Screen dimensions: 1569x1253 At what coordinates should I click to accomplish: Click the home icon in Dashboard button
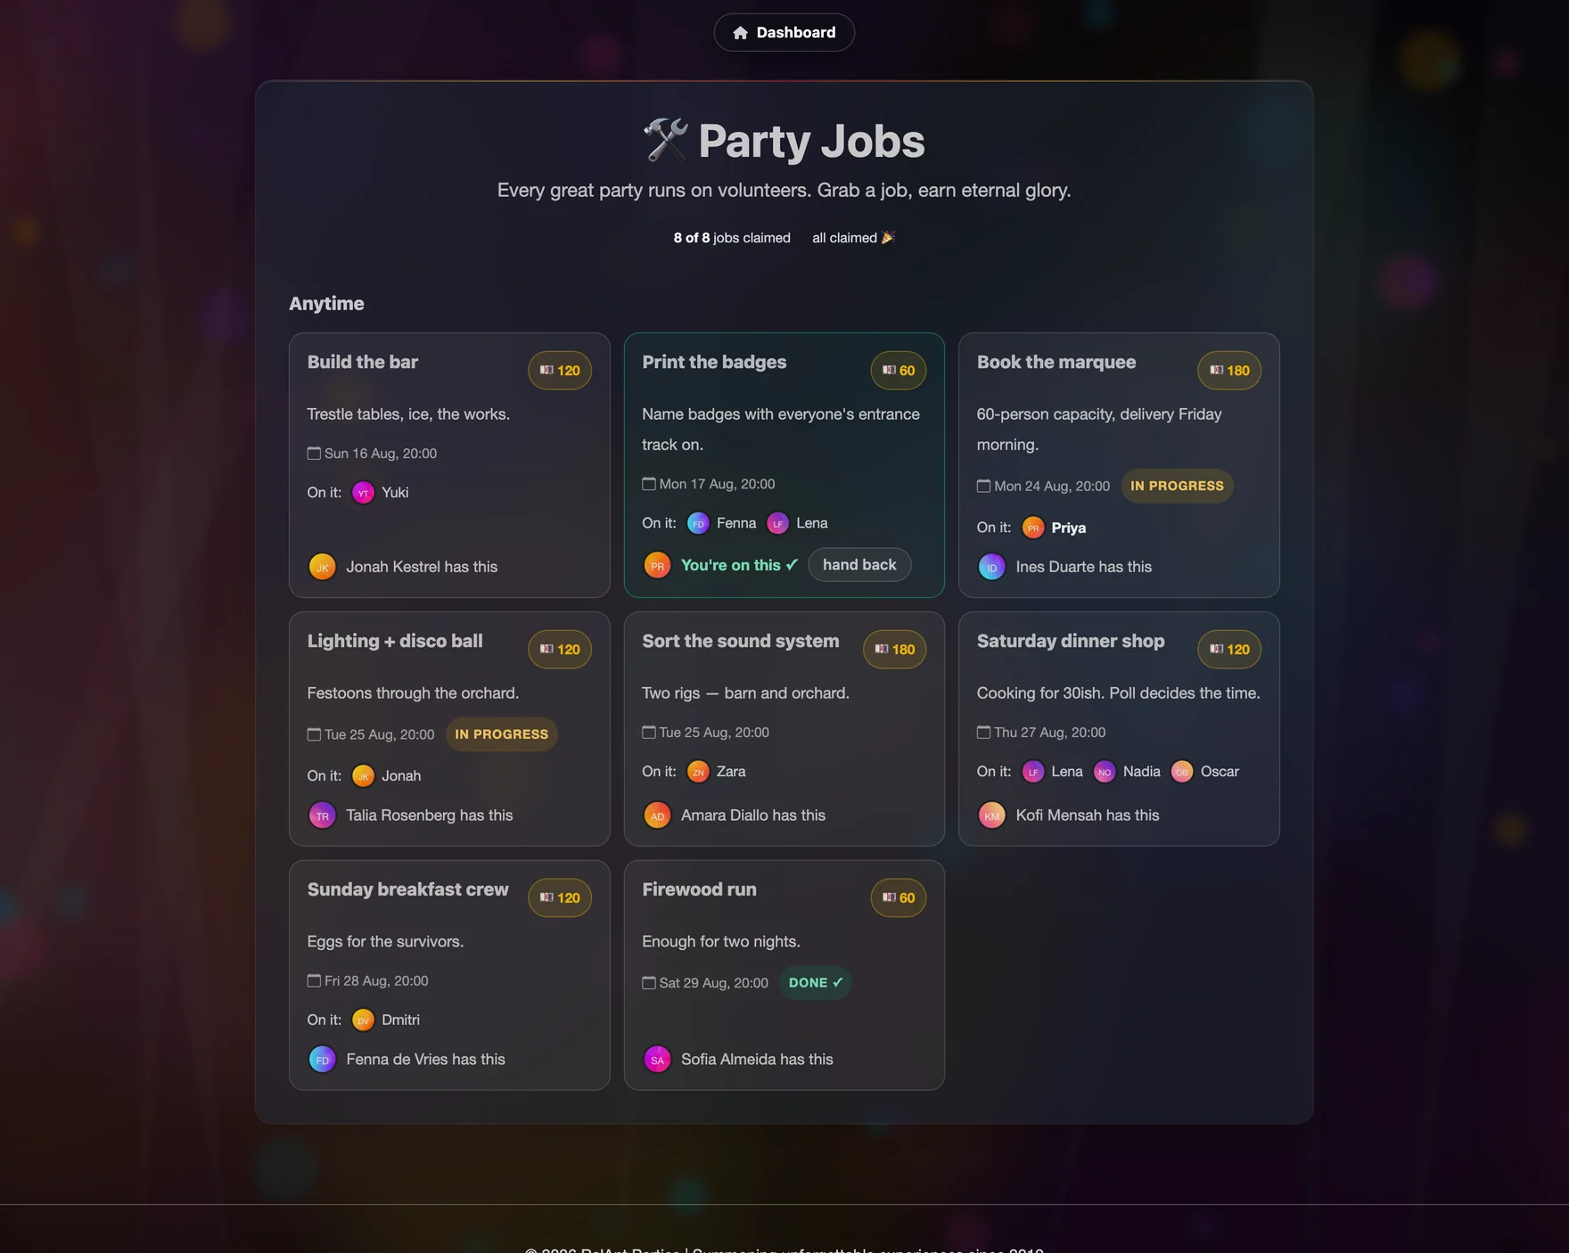[740, 33]
